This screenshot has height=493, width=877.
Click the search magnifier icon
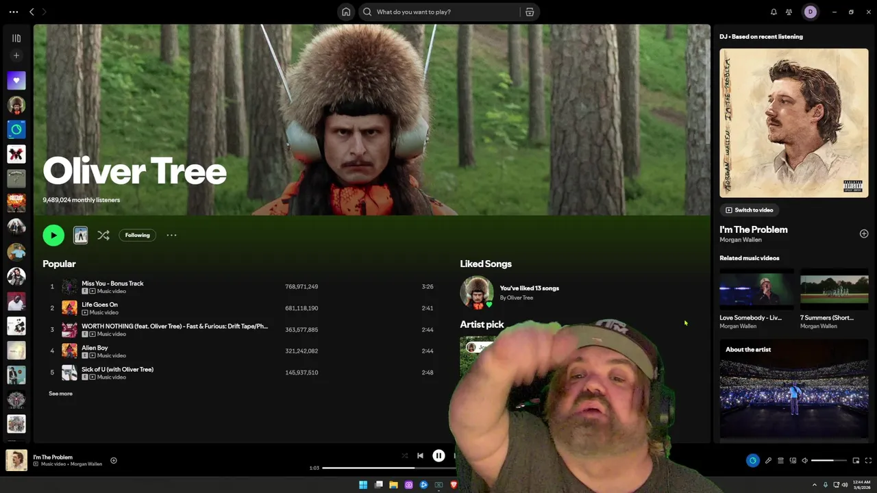(367, 12)
